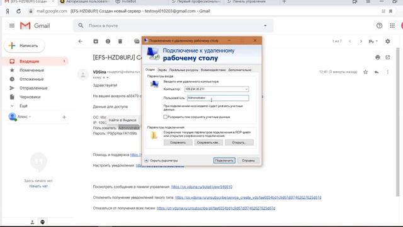Open Черновики drafts folder
This screenshot has height=227, width=403.
[30, 97]
